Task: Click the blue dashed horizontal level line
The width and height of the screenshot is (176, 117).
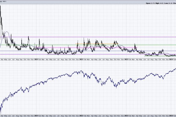Action: coord(88,51)
